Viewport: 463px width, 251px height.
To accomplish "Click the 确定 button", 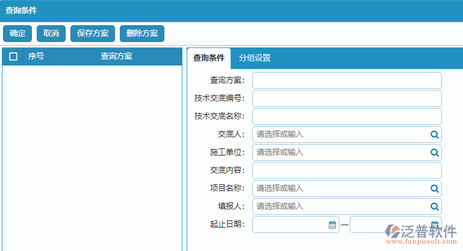I will [x=17, y=34].
